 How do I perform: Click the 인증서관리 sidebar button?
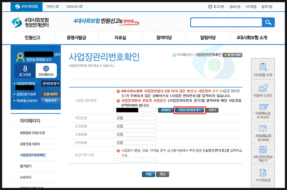click(x=51, y=94)
